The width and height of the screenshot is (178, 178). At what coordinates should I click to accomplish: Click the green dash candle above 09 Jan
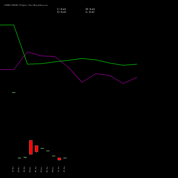pos(54,156)
